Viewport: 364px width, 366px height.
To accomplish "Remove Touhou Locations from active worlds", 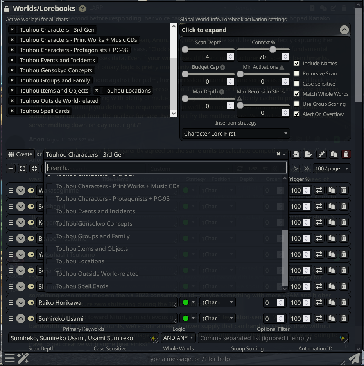I will (97, 91).
